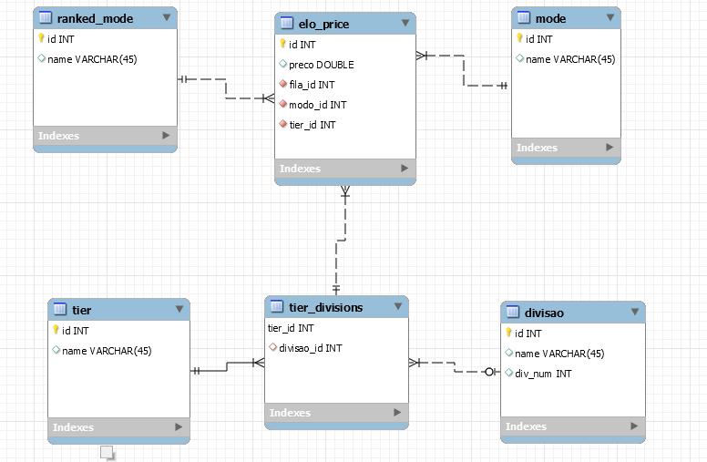Click the table icon of ranked_mode

[x=46, y=17]
